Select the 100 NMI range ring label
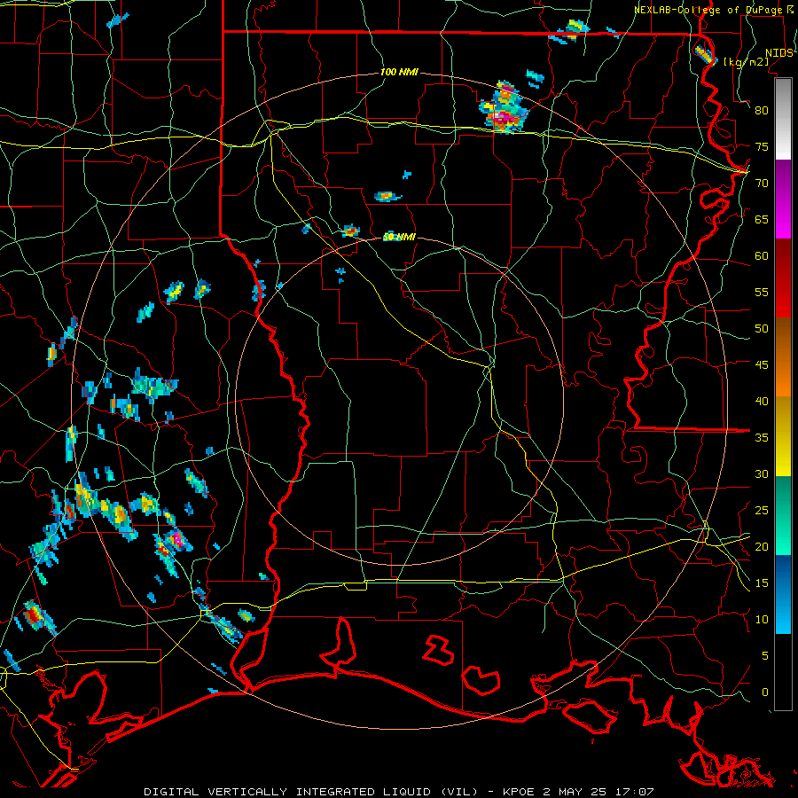 (400, 72)
